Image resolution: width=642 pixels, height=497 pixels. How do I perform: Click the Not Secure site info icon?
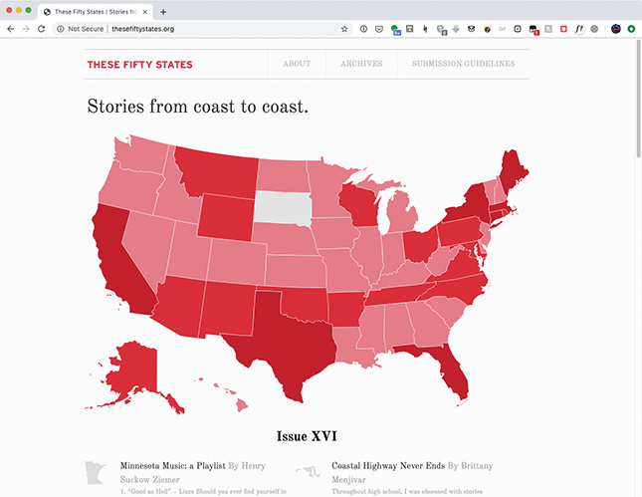click(61, 29)
